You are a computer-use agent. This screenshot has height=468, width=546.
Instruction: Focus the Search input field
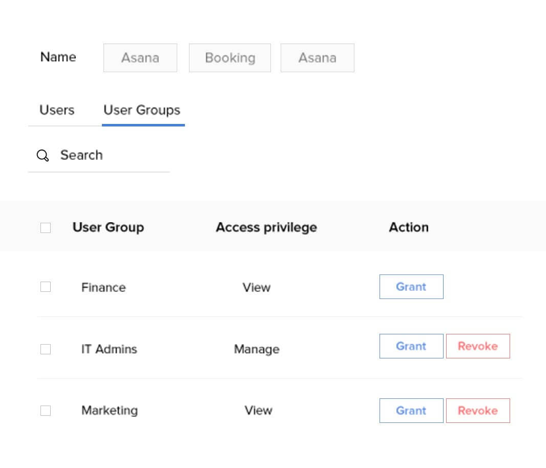(x=99, y=155)
